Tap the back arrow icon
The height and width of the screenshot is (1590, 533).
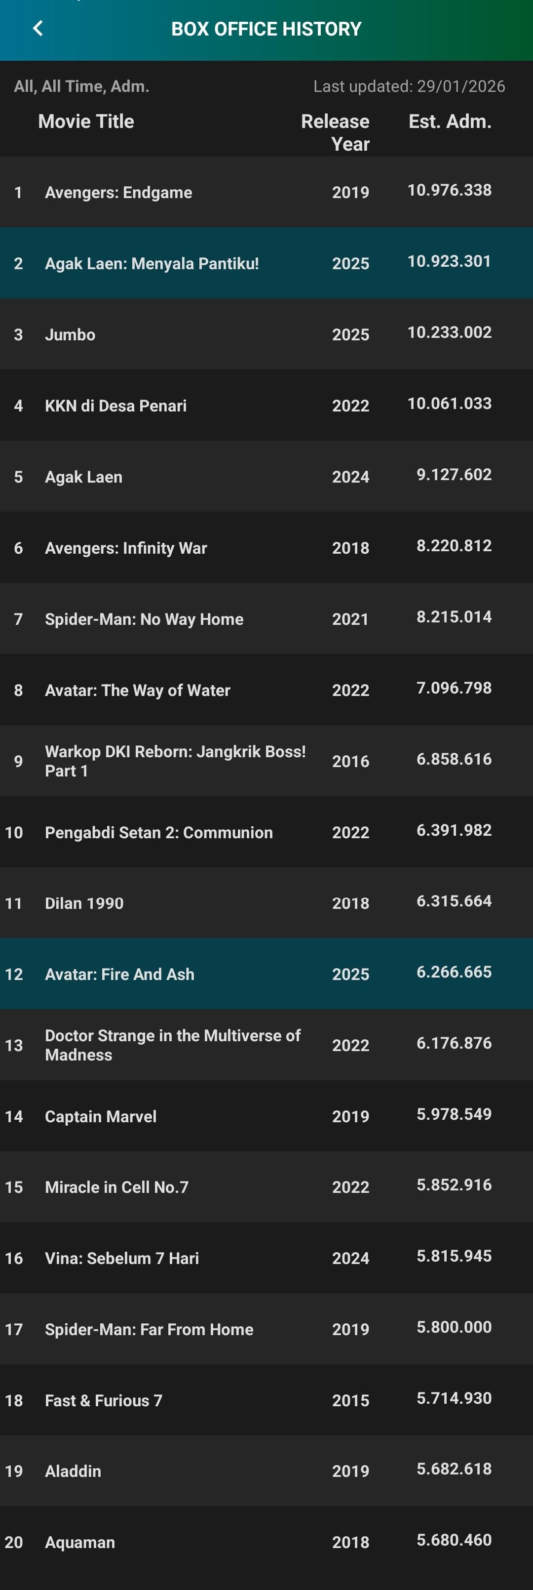pyautogui.click(x=38, y=28)
